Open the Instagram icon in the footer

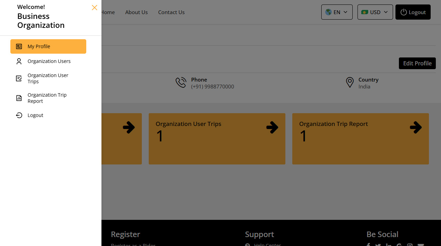[x=410, y=245]
